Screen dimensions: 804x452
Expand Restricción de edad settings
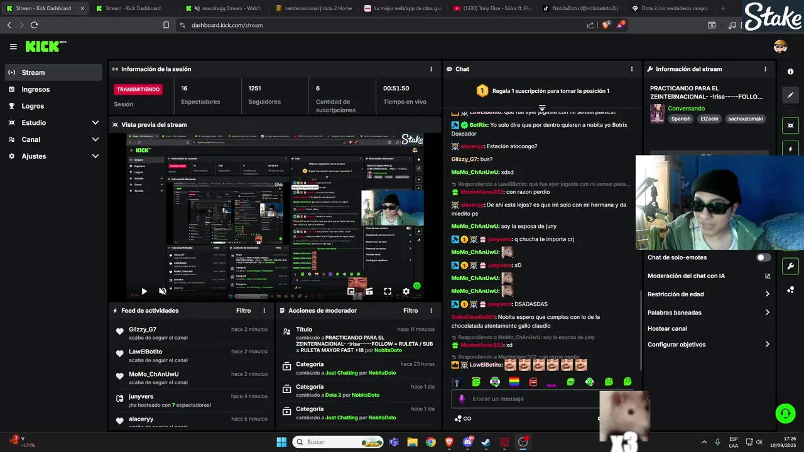[x=709, y=294]
